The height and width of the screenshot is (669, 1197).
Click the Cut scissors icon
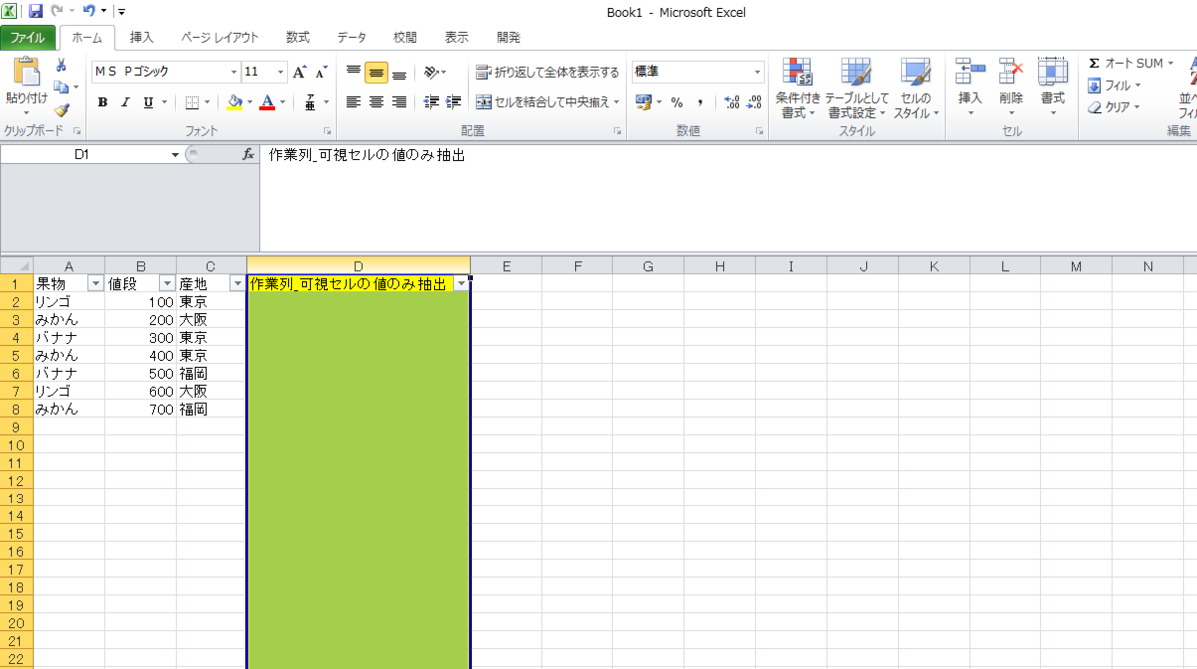click(x=61, y=65)
